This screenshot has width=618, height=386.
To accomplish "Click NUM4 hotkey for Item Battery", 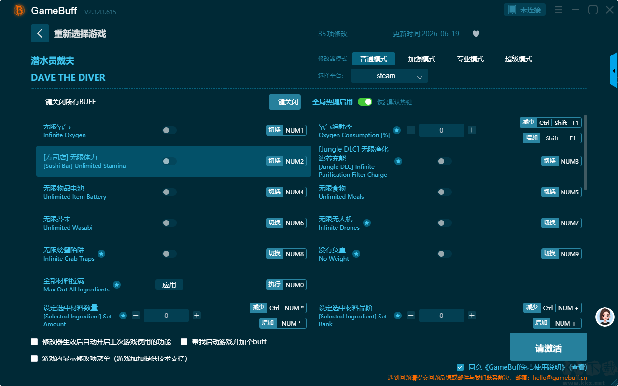I will click(x=286, y=192).
